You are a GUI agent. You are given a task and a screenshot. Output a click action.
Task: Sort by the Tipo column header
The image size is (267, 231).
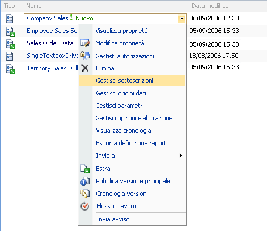click(x=9, y=6)
